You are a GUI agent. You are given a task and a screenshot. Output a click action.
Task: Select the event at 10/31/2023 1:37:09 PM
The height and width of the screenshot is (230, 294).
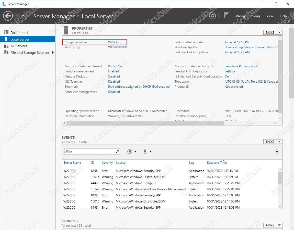170,177
